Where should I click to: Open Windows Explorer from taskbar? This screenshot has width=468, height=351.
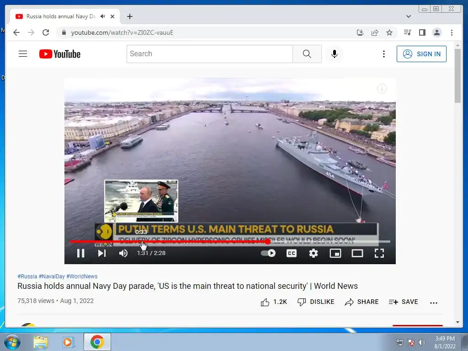(x=41, y=342)
